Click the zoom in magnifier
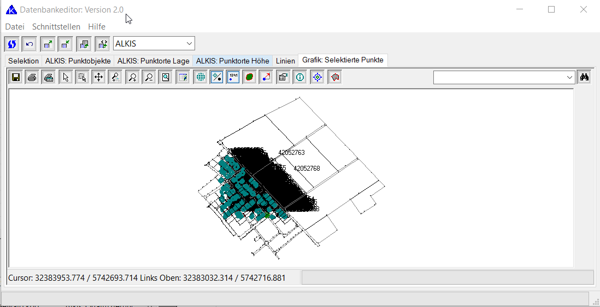 click(x=133, y=77)
